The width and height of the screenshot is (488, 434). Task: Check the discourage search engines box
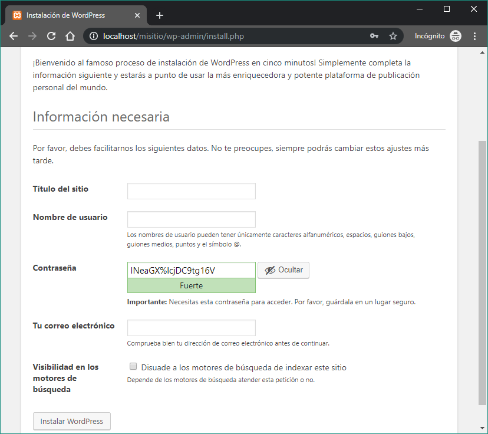pyautogui.click(x=133, y=366)
